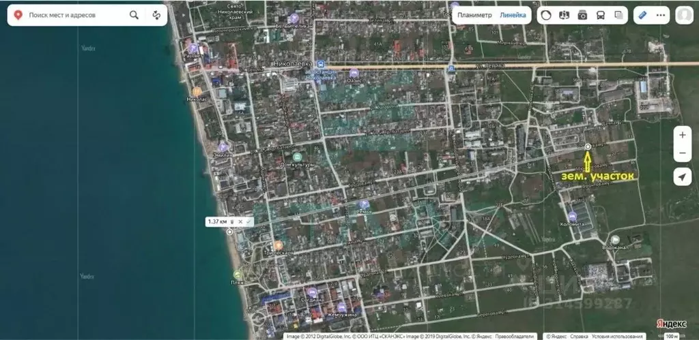Select the Линейка measuring mode
Screen dimensions: 699x340
coord(512,15)
